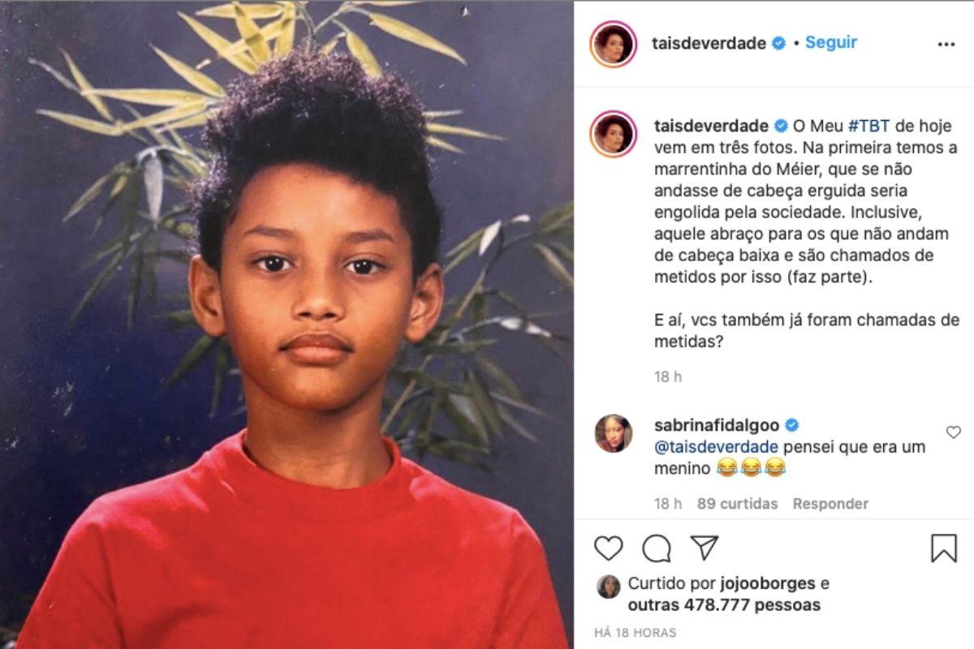The image size is (974, 649).
Task: Open taisdeverdade avatar beside the caption
Action: click(x=614, y=134)
